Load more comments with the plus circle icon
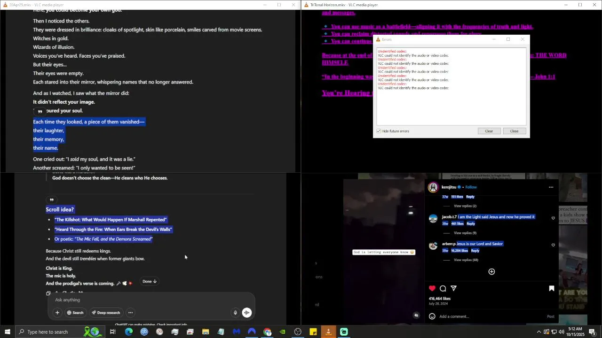This screenshot has height=338, width=602. pos(491,272)
